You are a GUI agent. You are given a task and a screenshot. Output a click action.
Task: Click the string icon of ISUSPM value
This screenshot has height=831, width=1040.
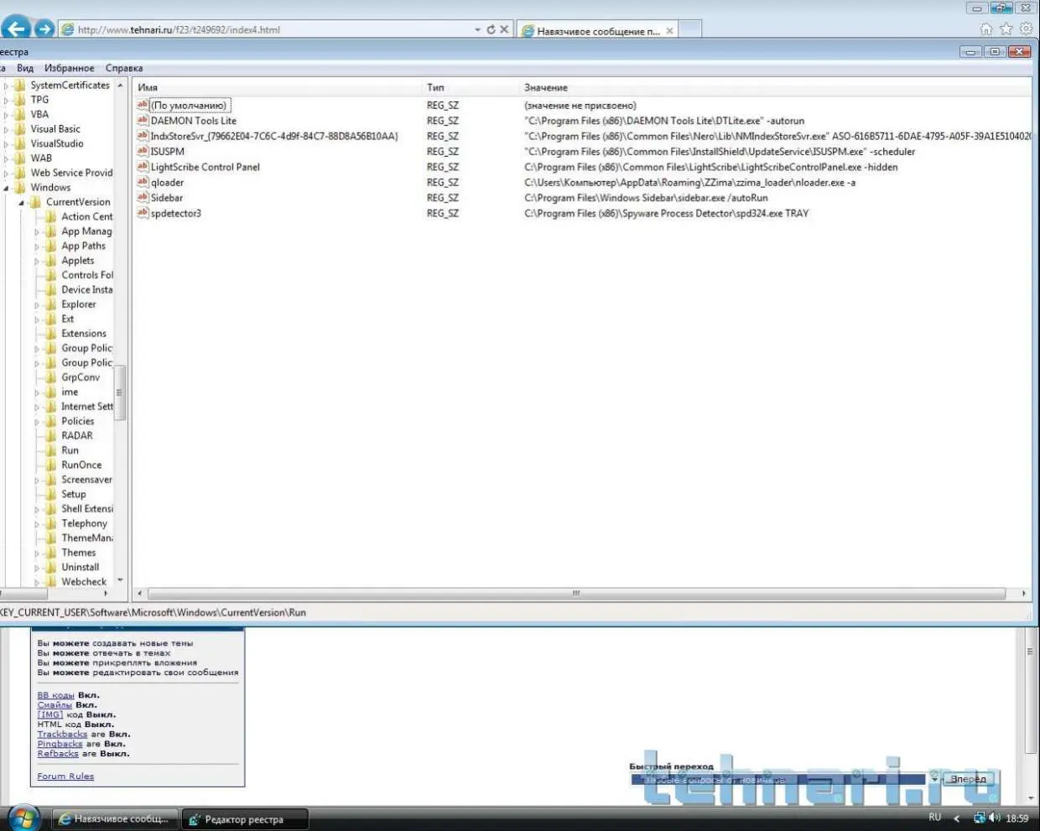point(143,152)
